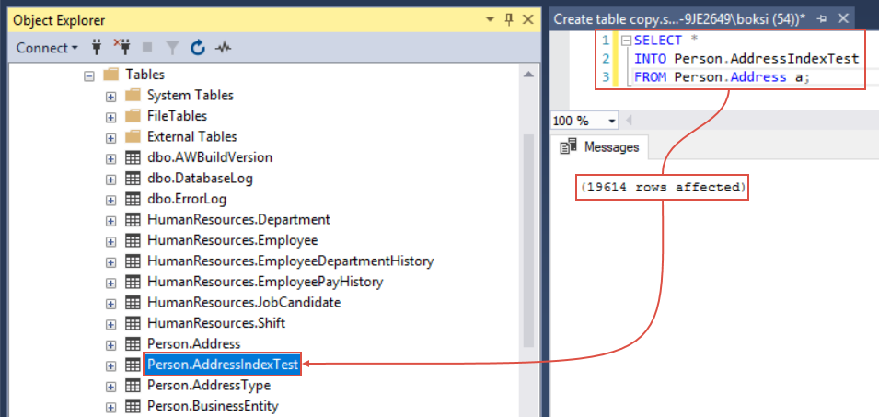879x417 pixels.
Task: Open Object Explorer window position menu arrow
Action: point(491,20)
